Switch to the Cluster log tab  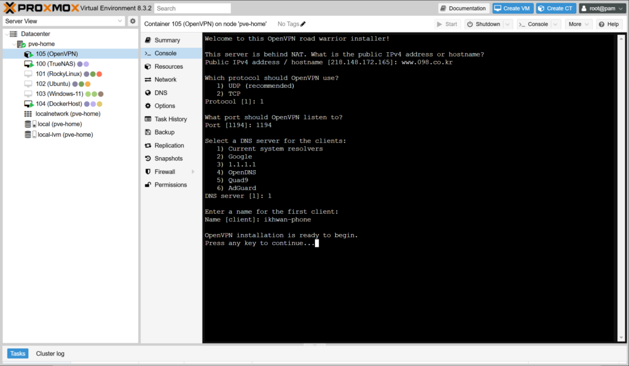(x=50, y=354)
